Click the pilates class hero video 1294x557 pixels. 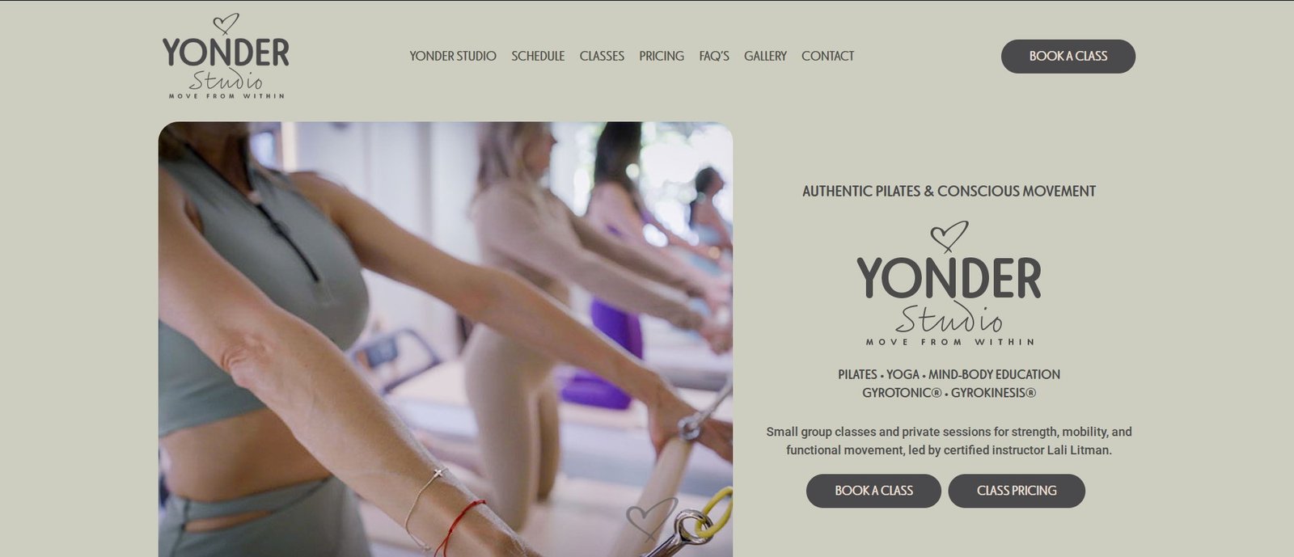(446, 340)
